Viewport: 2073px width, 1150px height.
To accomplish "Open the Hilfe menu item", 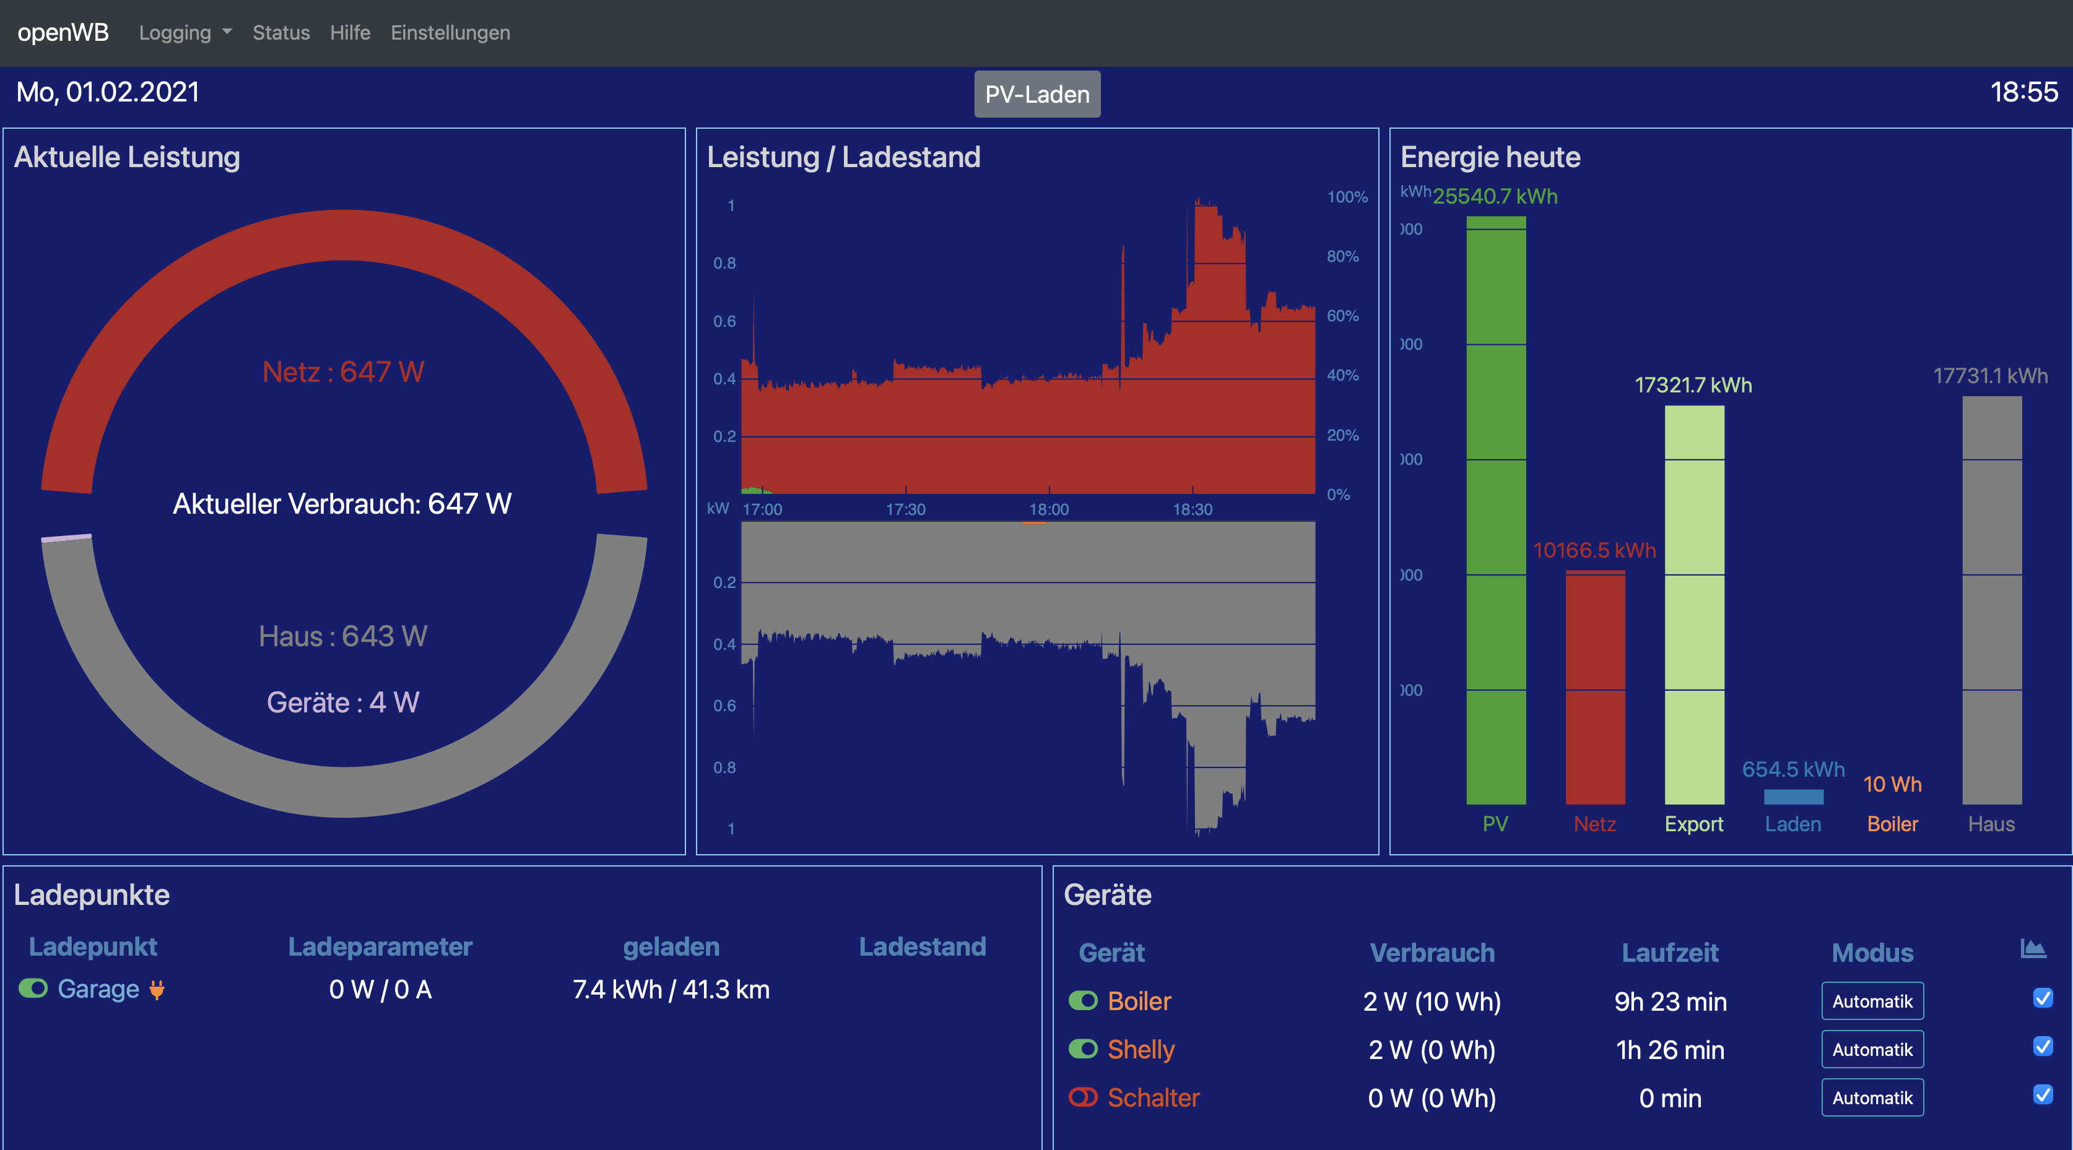I will [350, 33].
